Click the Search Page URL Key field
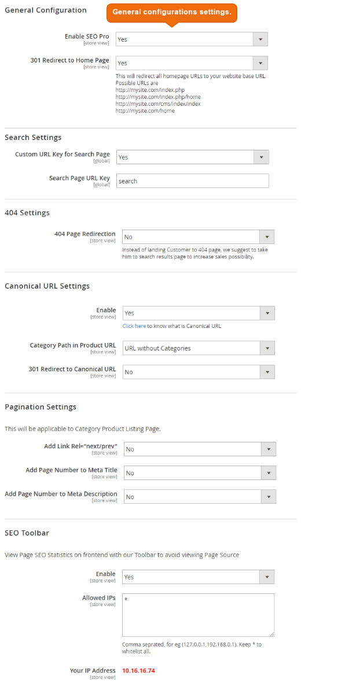Viewport: 356px width, 694px height. 192,181
